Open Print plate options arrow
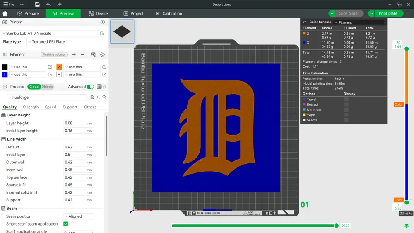 click(x=371, y=13)
